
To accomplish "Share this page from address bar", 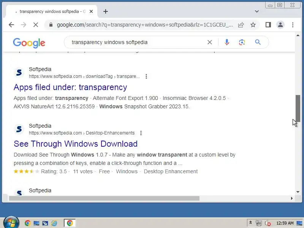I will click(241, 25).
